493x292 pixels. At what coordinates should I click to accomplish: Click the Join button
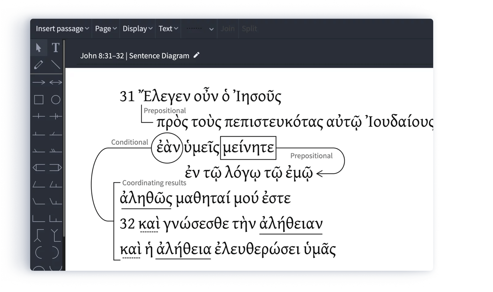click(228, 29)
